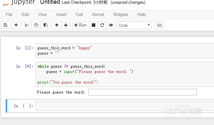214x125 pixels.
Task: Restart kernel and rerun all cells icon
Action: (x=111, y=25)
